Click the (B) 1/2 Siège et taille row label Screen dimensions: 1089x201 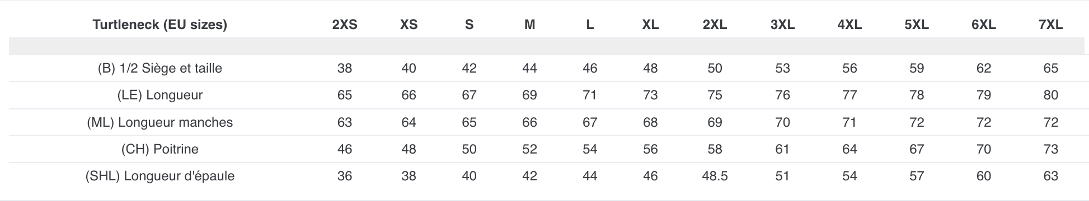(159, 68)
